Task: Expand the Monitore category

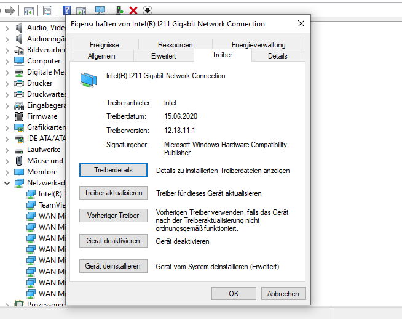Action: click(7, 172)
